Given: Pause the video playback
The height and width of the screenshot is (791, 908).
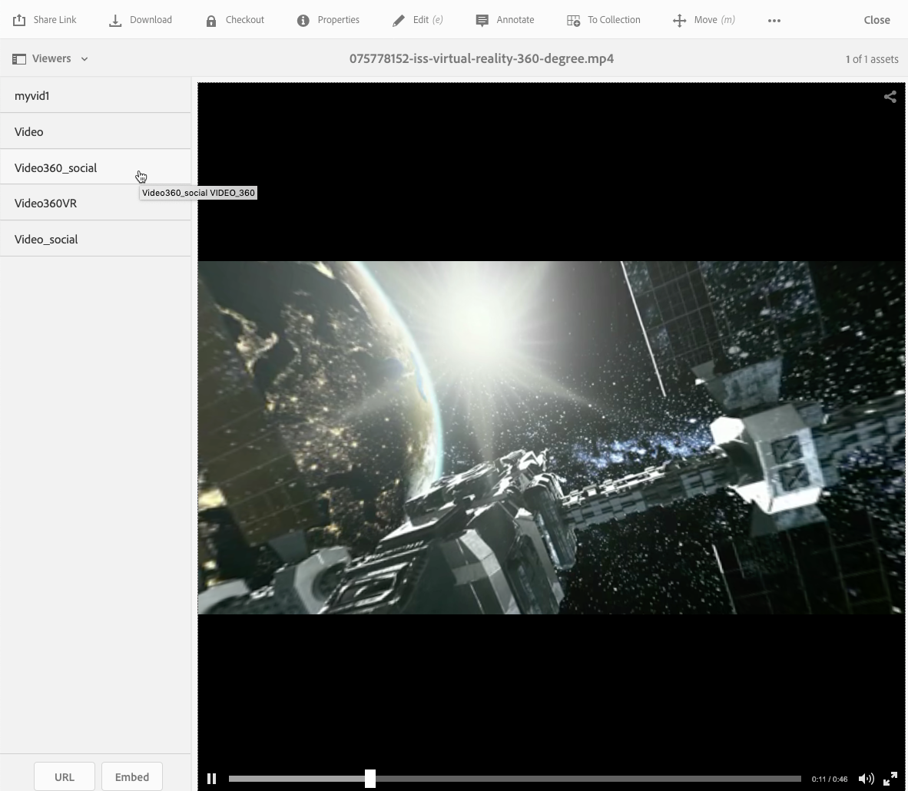Looking at the screenshot, I should tap(212, 779).
